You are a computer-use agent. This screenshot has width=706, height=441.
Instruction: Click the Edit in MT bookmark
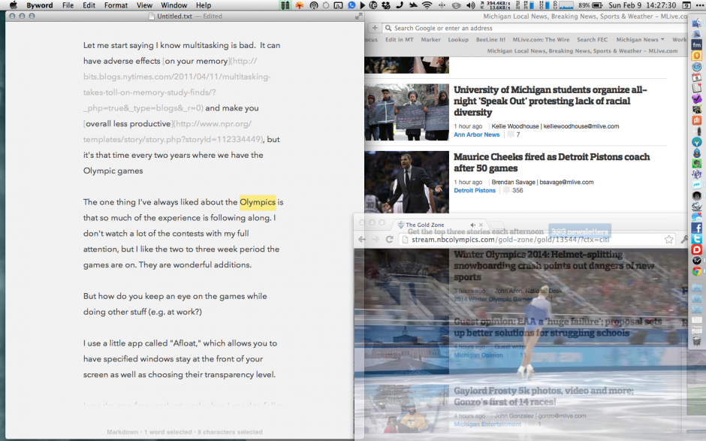(400, 40)
